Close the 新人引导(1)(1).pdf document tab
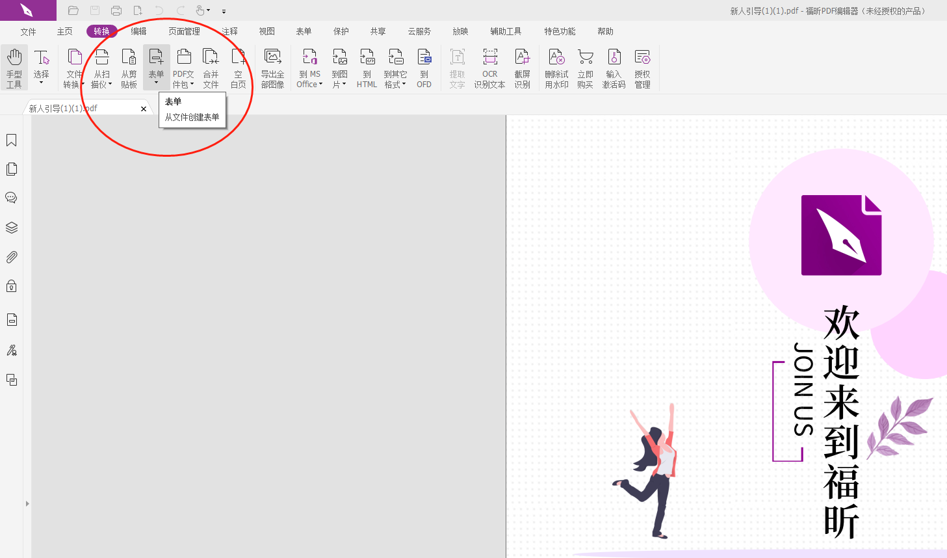Image resolution: width=947 pixels, height=558 pixels. pos(144,109)
